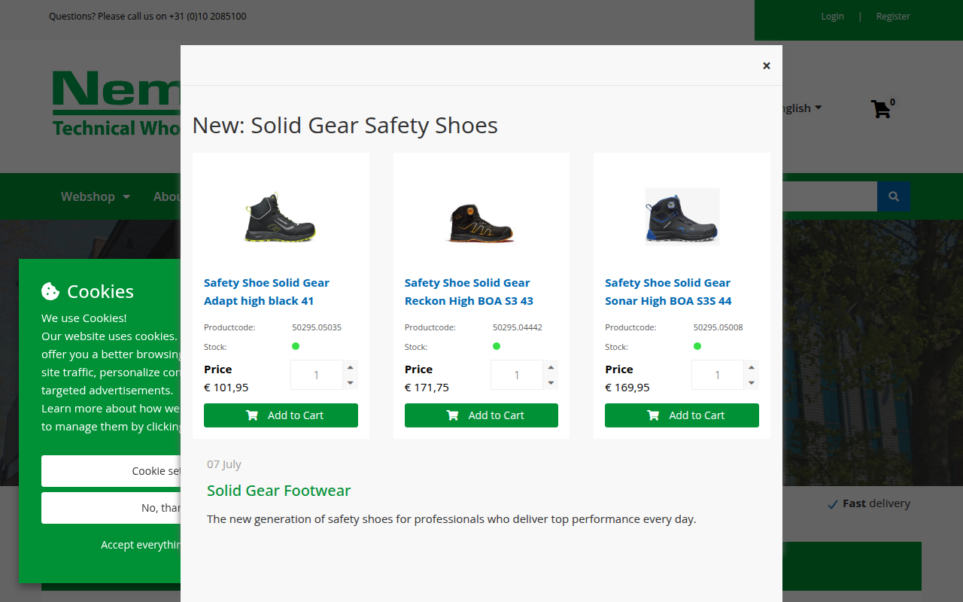Click quantity field for Adapt high black 41
This screenshot has height=602, width=963.
tap(316, 375)
